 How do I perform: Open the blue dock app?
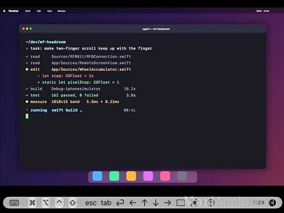tap(97, 176)
